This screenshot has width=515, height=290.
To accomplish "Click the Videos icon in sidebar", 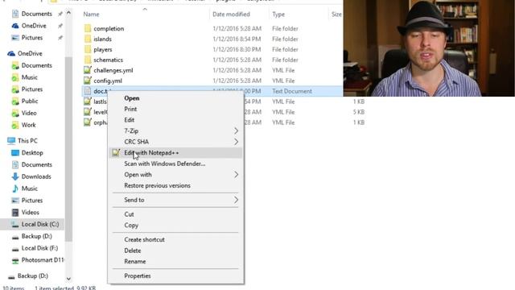I will 15,213.
